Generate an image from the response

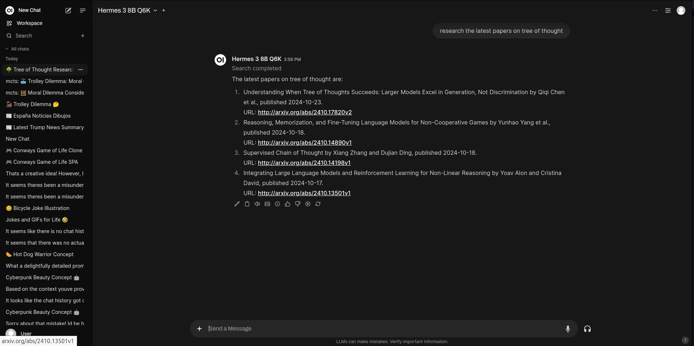pyautogui.click(x=267, y=204)
